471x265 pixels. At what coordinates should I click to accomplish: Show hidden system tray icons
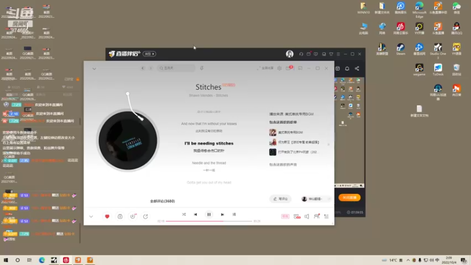pos(408,260)
